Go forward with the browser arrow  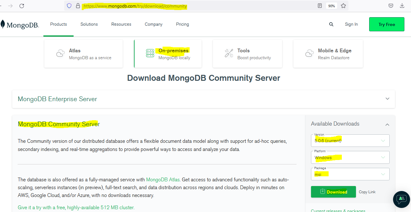pyautogui.click(x=10, y=6)
